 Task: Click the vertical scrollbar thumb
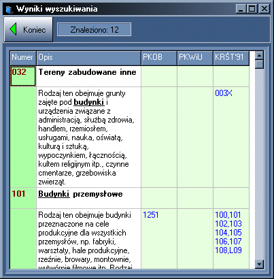(259, 64)
